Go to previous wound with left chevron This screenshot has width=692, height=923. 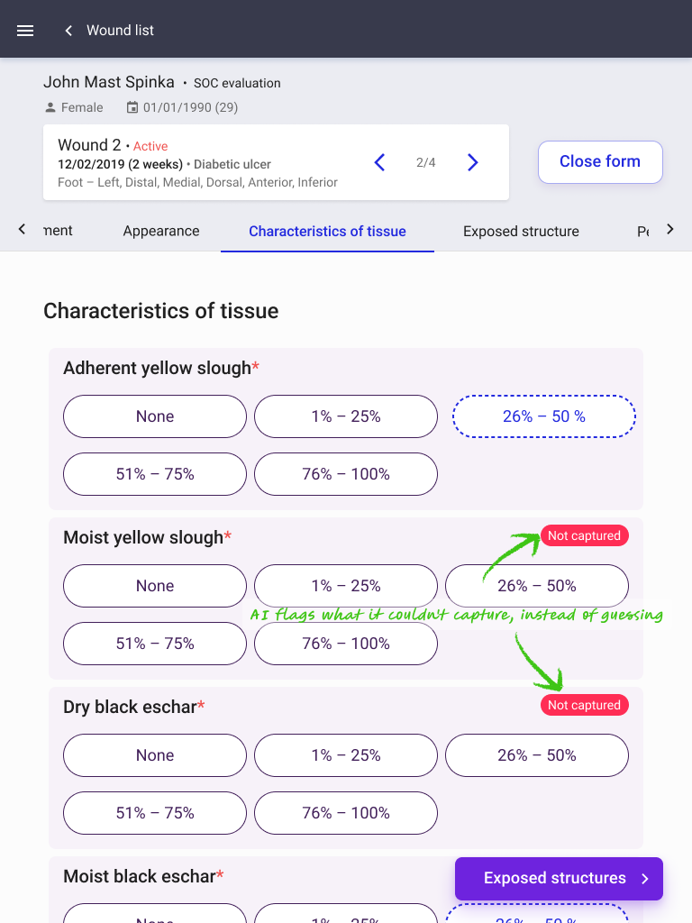(379, 162)
